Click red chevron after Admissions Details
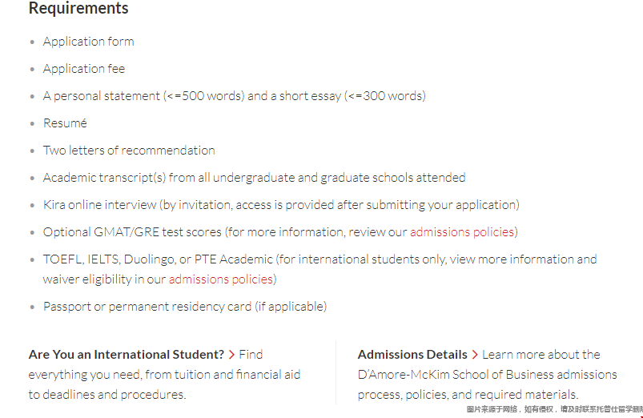643x418 pixels. pos(475,355)
